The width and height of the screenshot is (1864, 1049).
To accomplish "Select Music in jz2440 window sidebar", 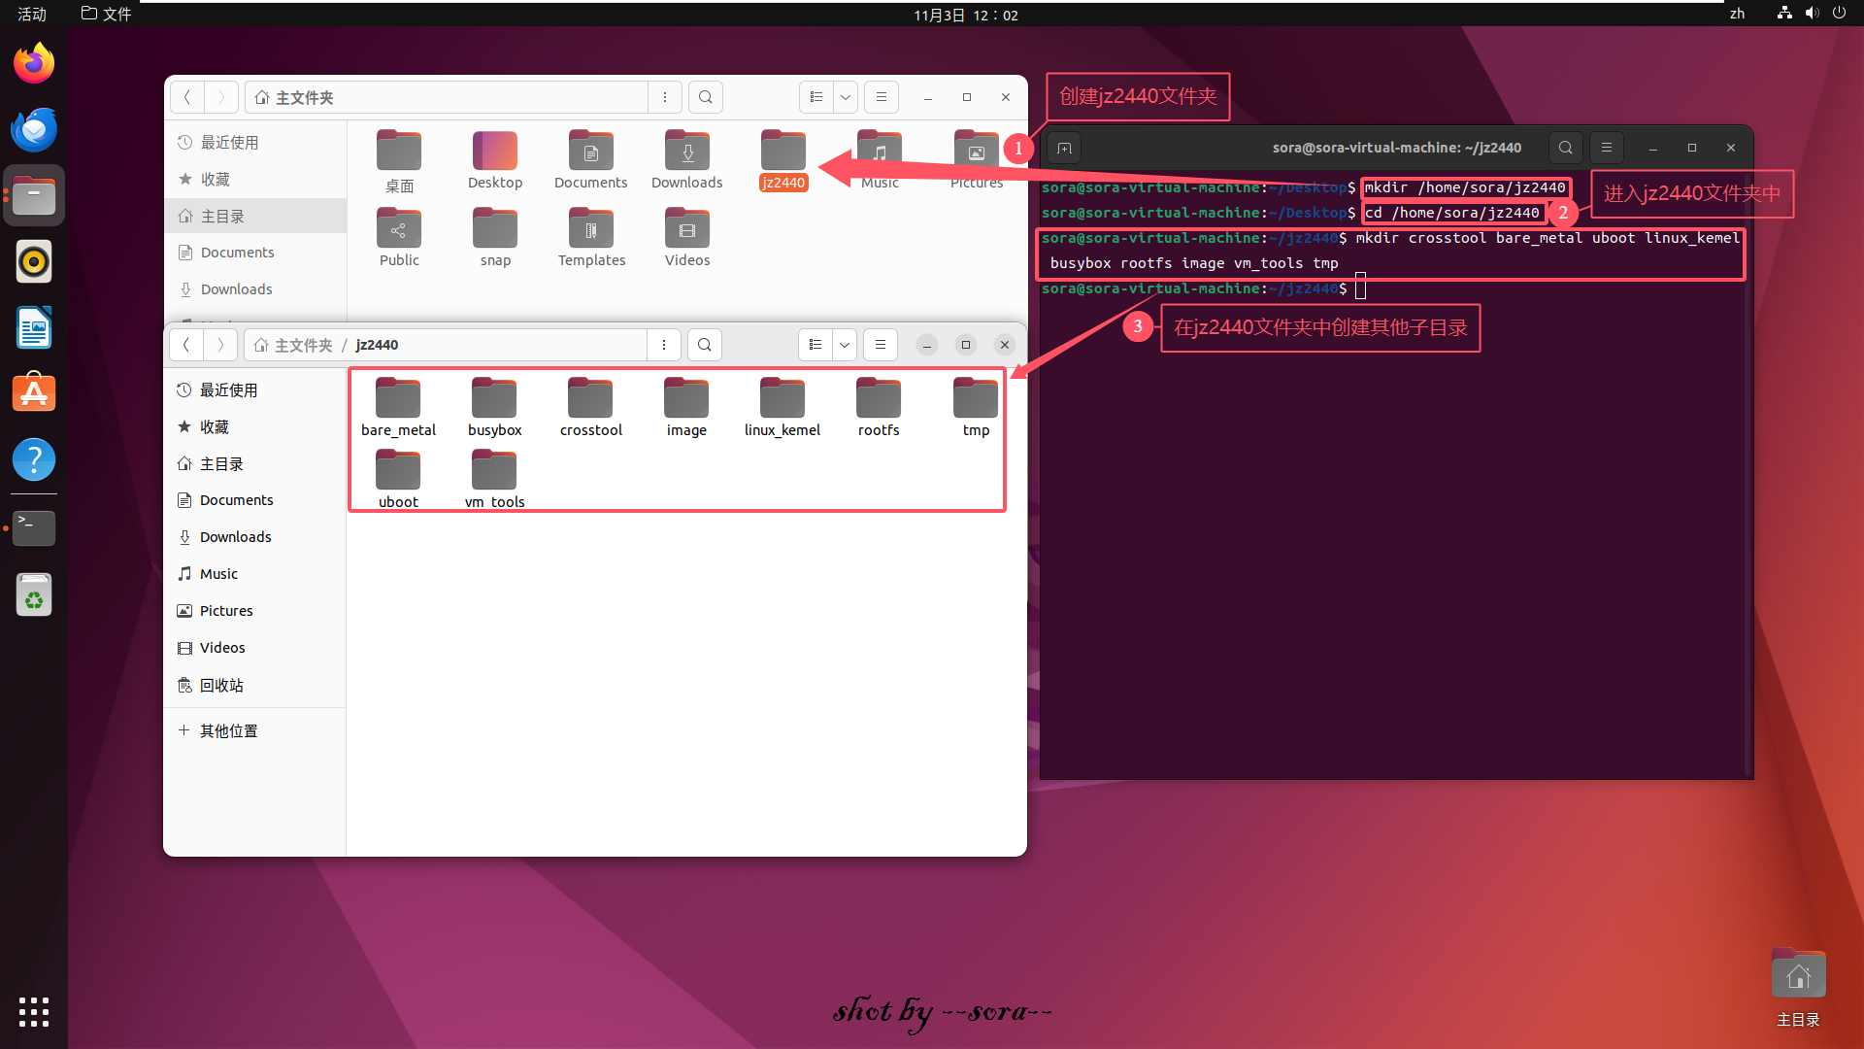I will [x=254, y=574].
